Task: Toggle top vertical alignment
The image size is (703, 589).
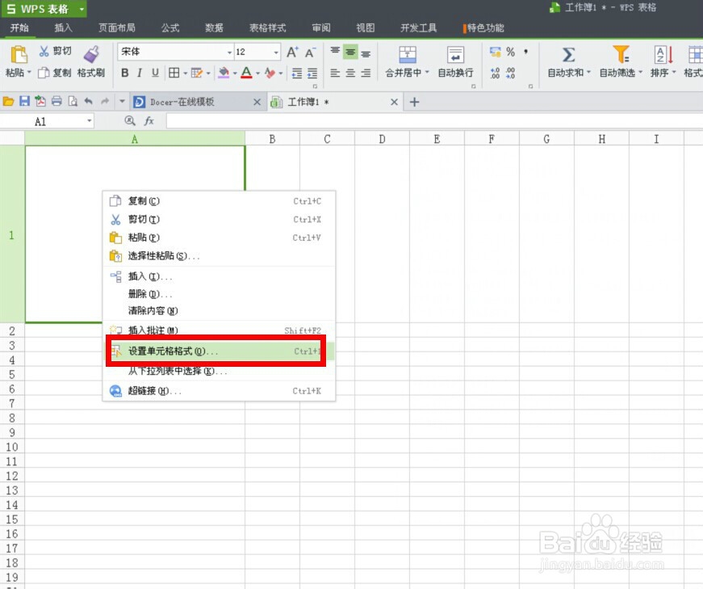Action: point(335,52)
